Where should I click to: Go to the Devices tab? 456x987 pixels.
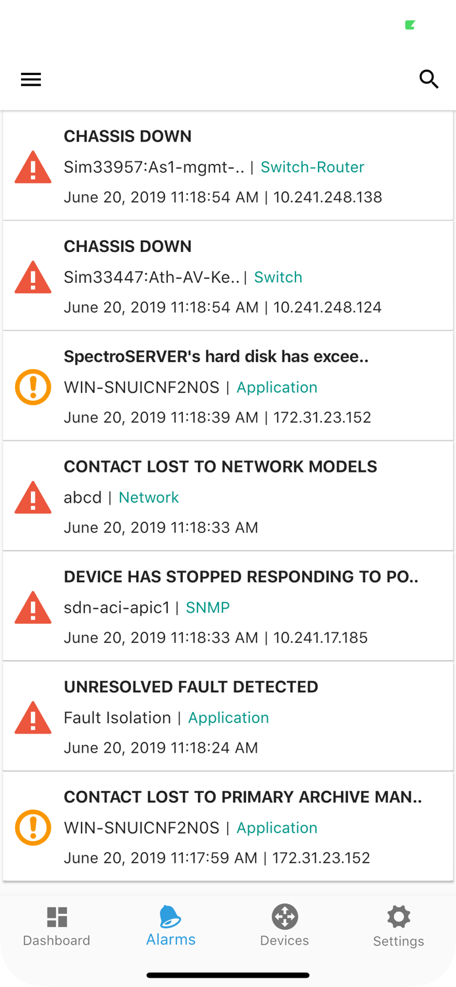click(x=284, y=926)
